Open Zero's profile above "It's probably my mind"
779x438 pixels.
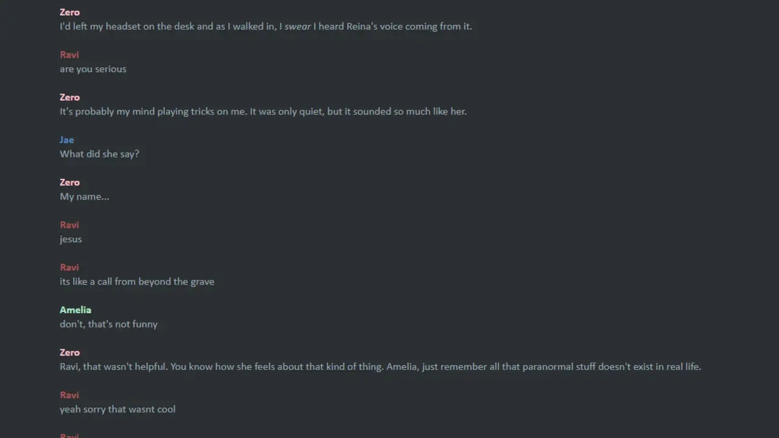[x=69, y=97]
